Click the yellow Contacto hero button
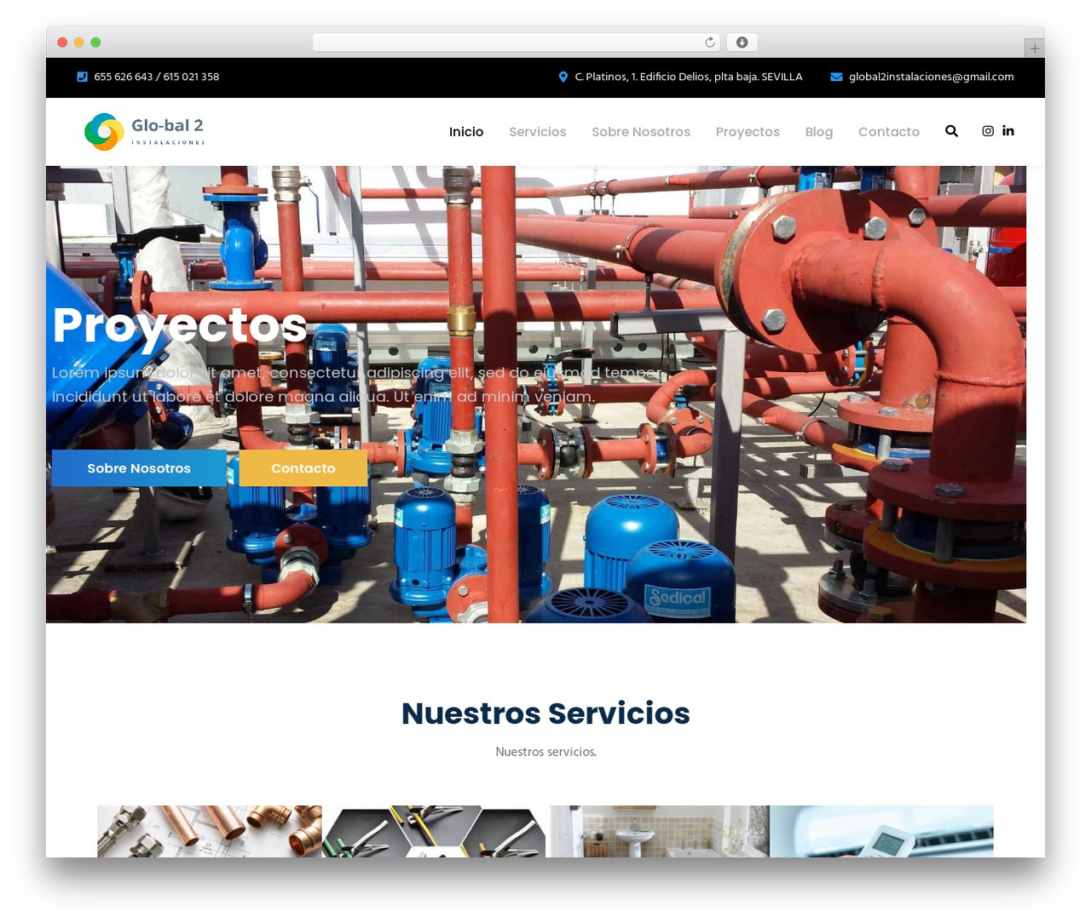This screenshot has height=923, width=1091. pos(303,468)
